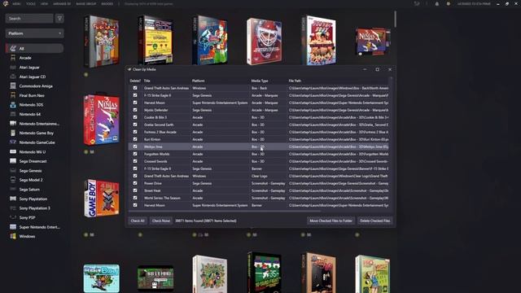Click the Clean Up Media horizontal scrollbar
This screenshot has height=293, width=521.
[x=225, y=211]
